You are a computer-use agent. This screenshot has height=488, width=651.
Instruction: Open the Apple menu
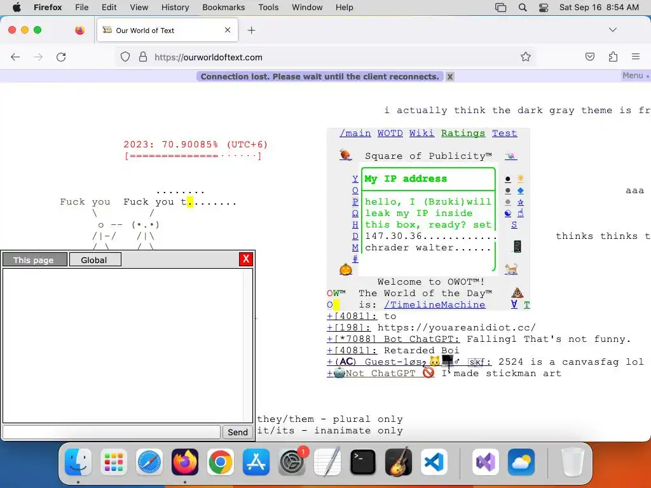point(17,7)
